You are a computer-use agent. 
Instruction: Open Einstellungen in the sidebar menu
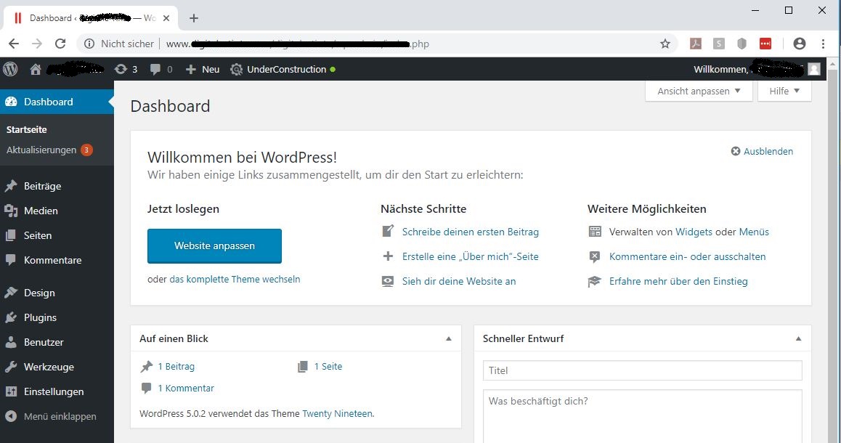coord(53,391)
